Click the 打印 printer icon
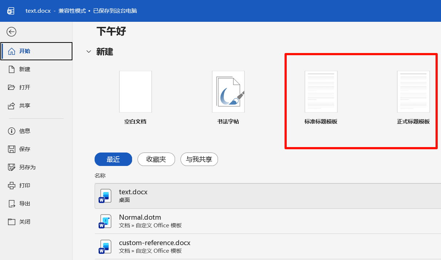441x260 pixels. pyautogui.click(x=12, y=186)
